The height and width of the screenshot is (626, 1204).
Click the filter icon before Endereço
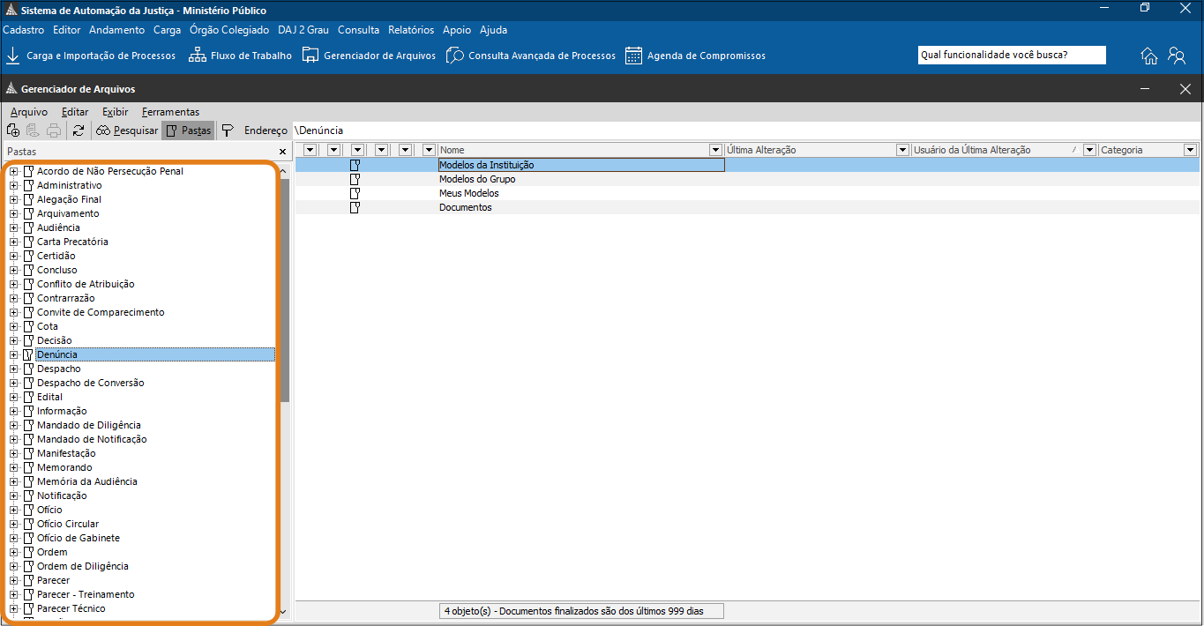coord(228,130)
